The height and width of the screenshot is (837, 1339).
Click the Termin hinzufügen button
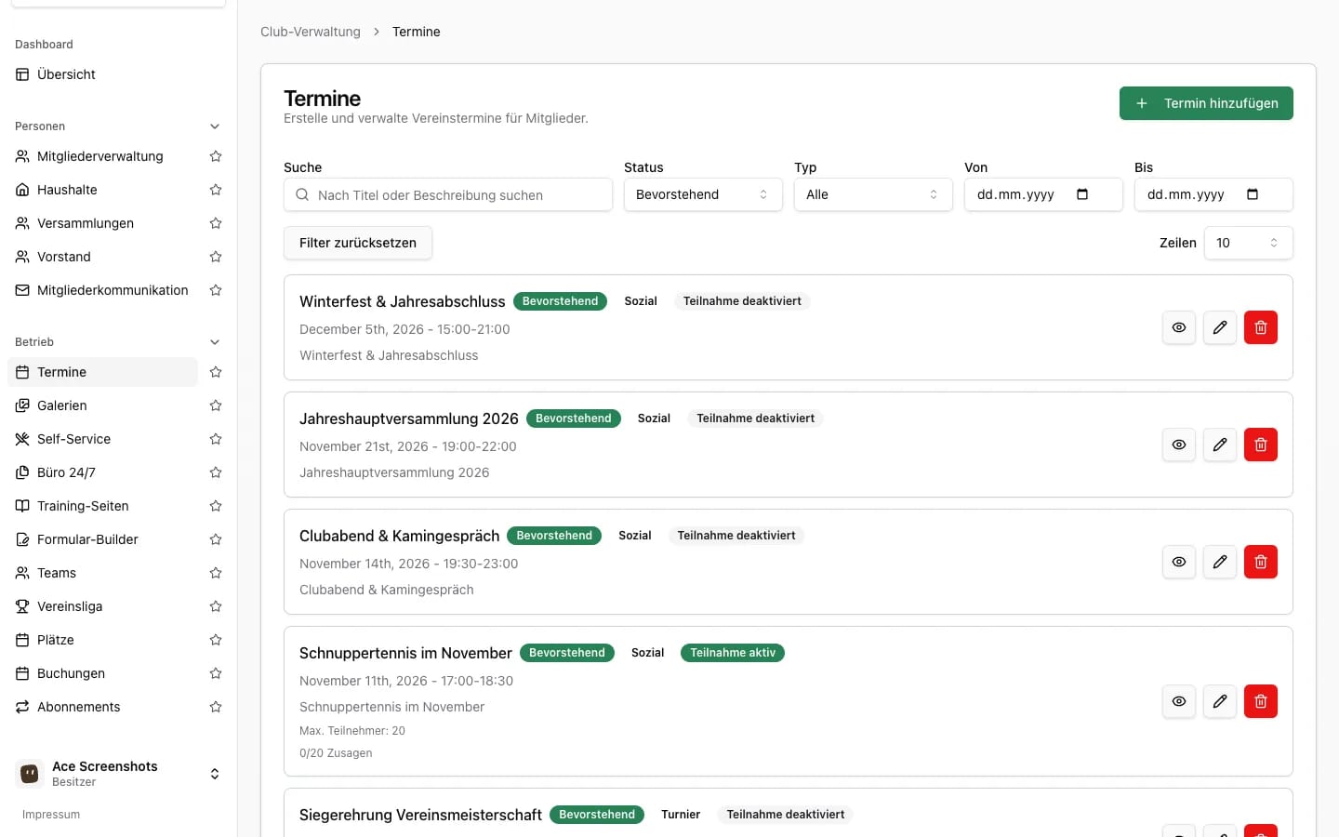click(1206, 103)
